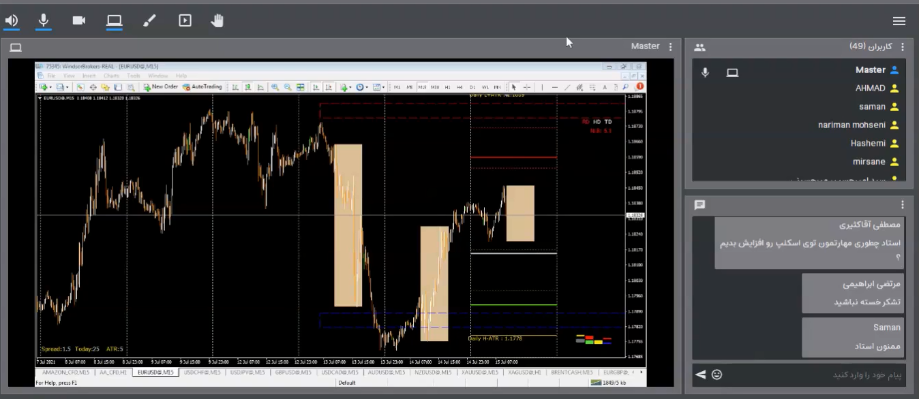The height and width of the screenshot is (399, 919).
Task: Raise your hand with the hand icon
Action: [x=217, y=20]
